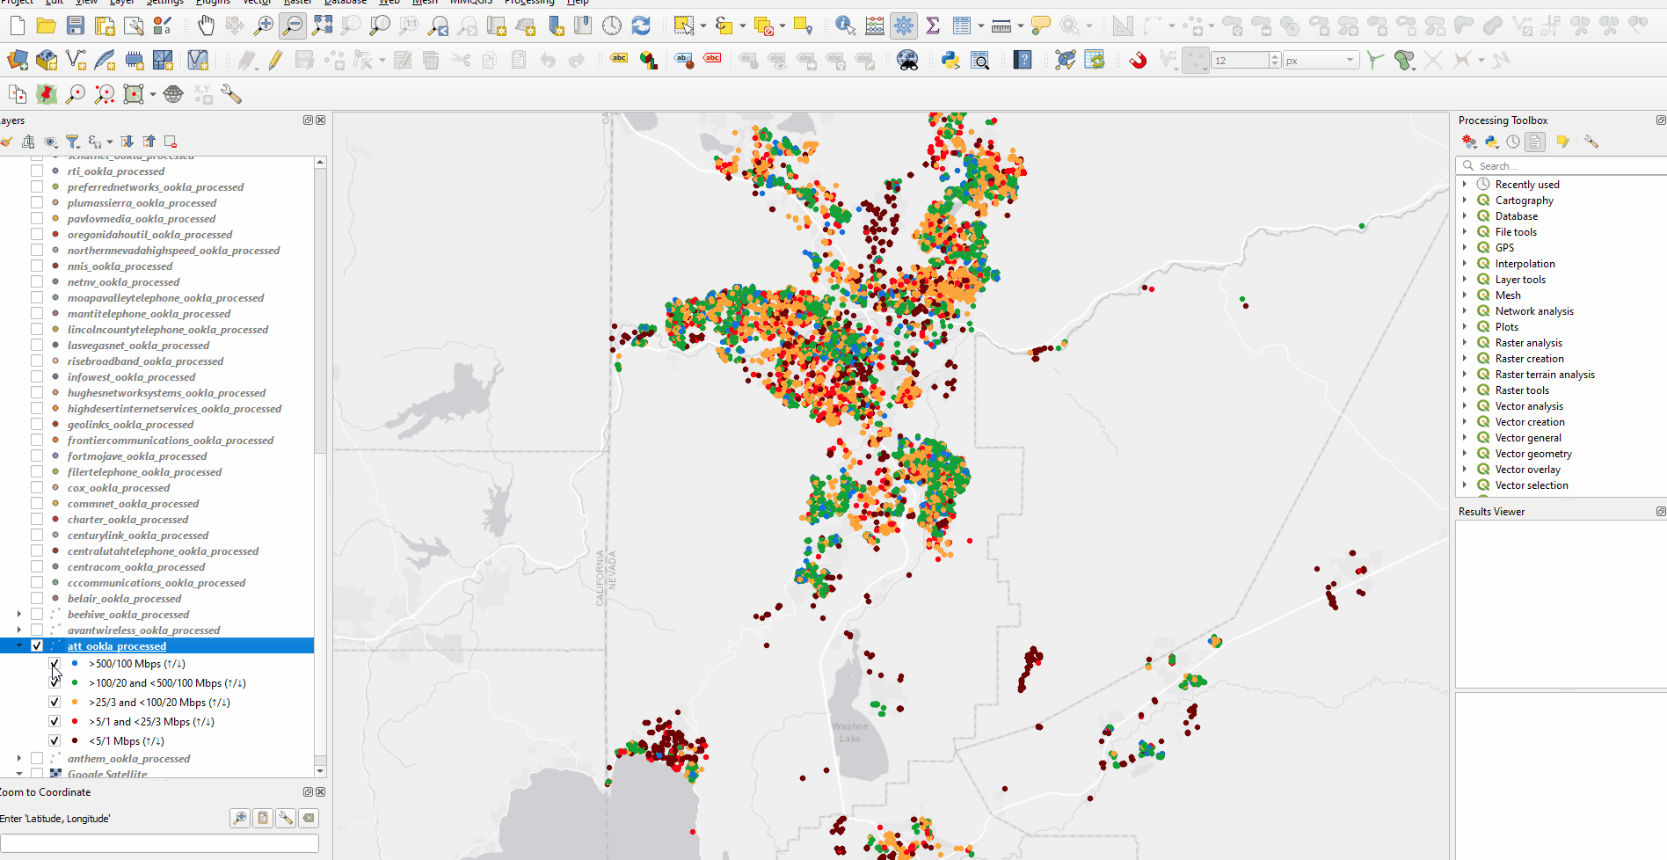This screenshot has height=860, width=1667.
Task: Open the Identify Features tool
Action: [845, 26]
